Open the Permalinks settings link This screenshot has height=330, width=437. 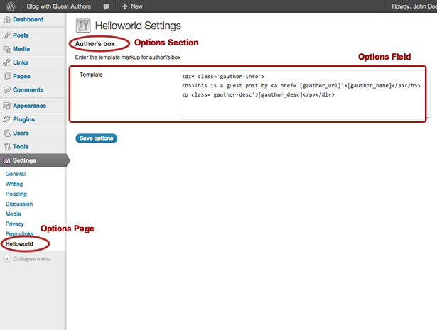click(x=19, y=233)
